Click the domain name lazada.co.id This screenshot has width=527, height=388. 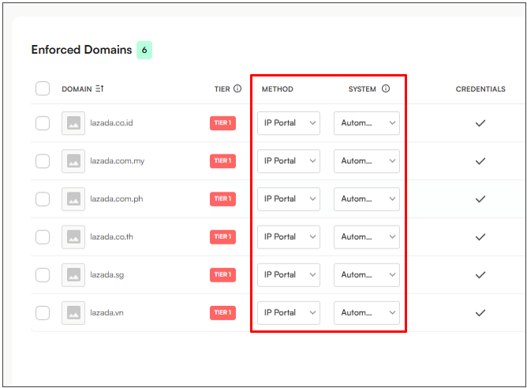(x=111, y=123)
